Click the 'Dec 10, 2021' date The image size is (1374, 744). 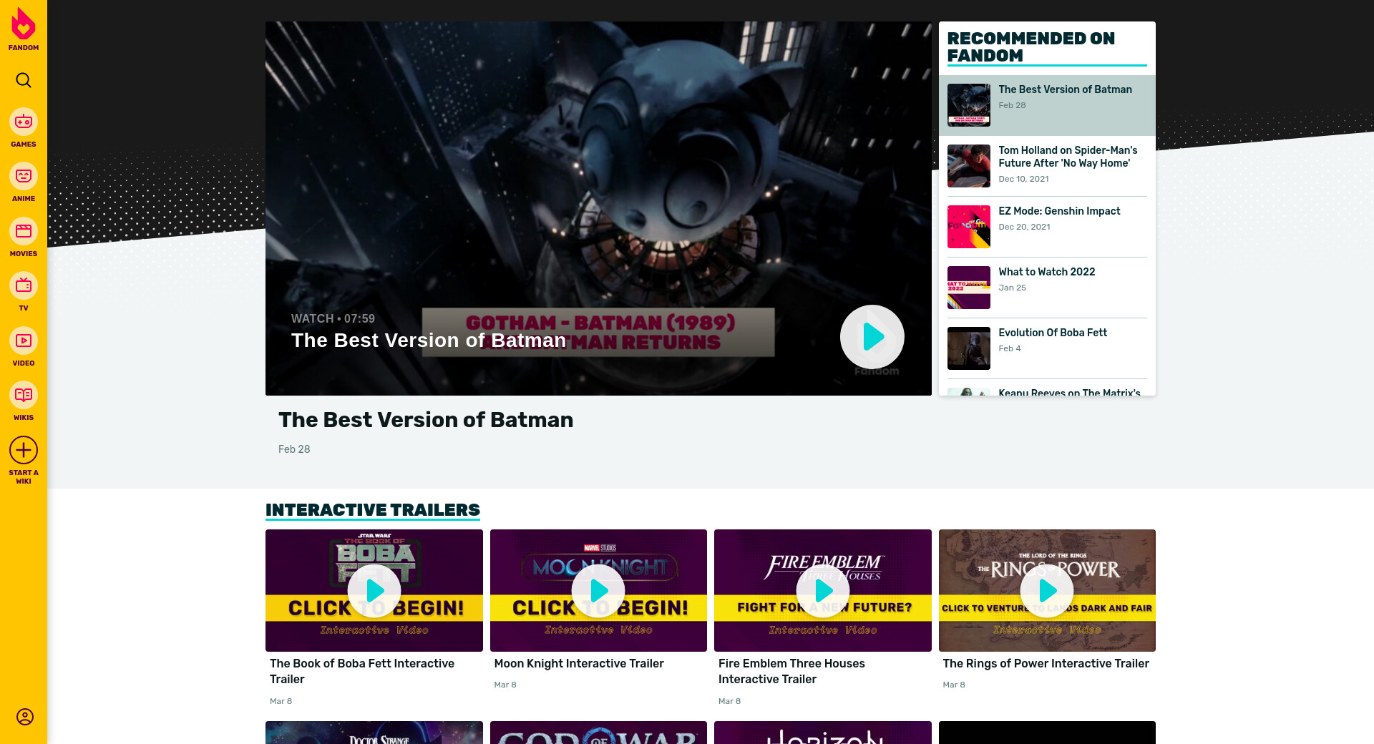[x=1023, y=179]
